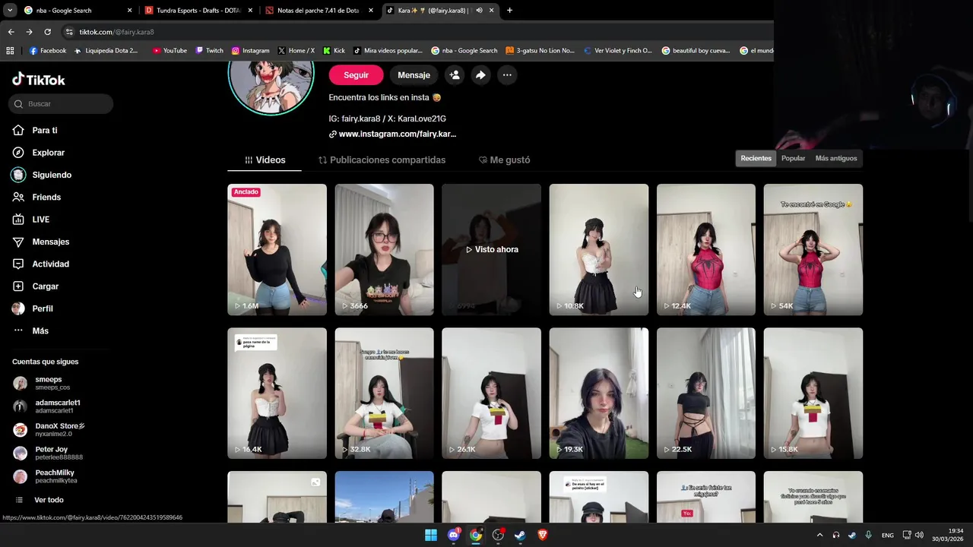Reload the page in browser

coord(47,32)
